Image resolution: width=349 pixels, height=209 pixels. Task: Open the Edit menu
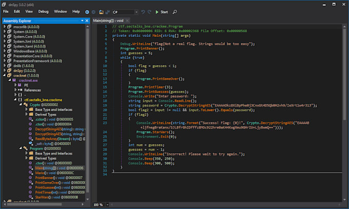[x=17, y=12]
